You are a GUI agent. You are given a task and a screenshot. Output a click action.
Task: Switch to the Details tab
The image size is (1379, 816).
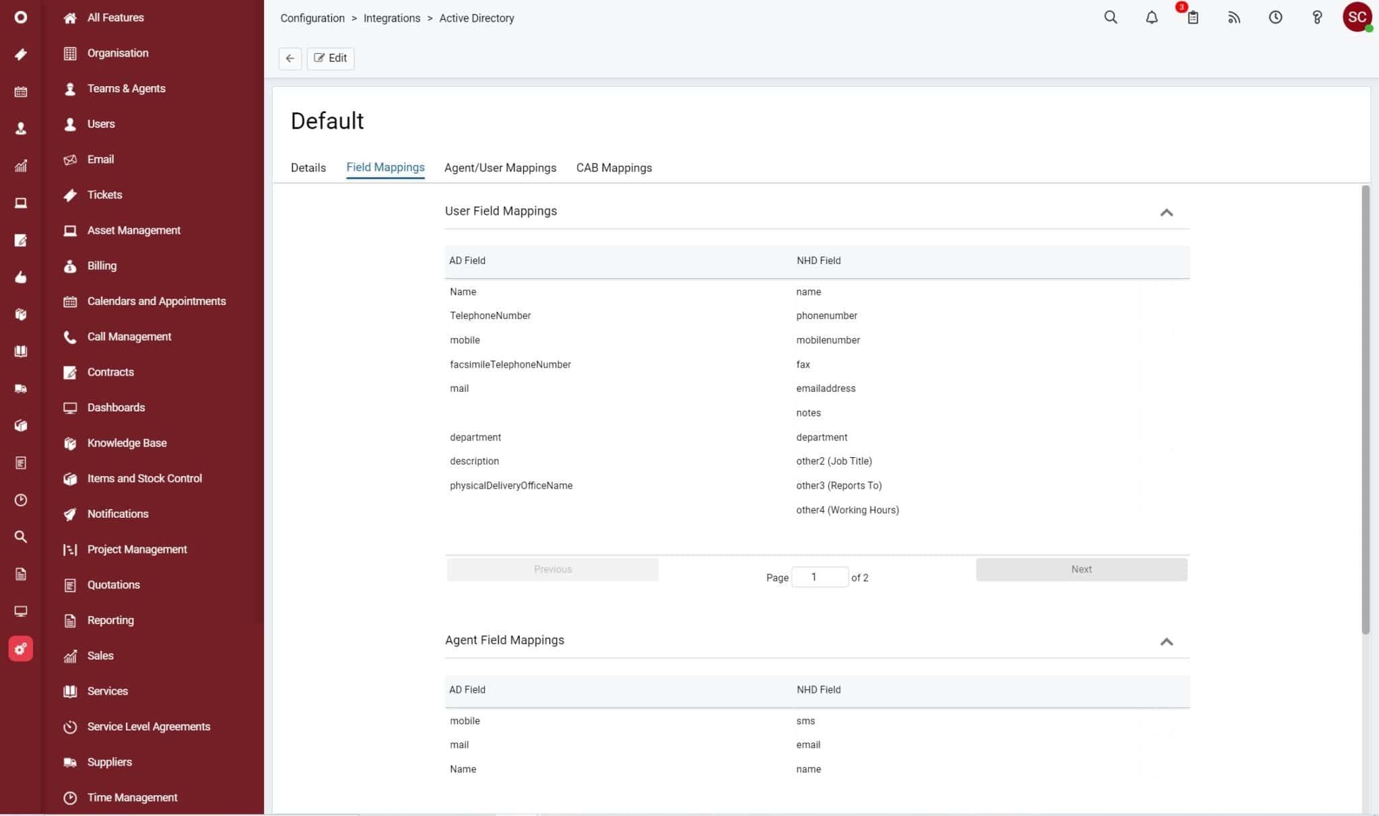click(x=308, y=168)
